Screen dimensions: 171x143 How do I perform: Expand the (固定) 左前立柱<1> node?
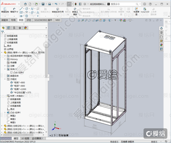pos(2,126)
